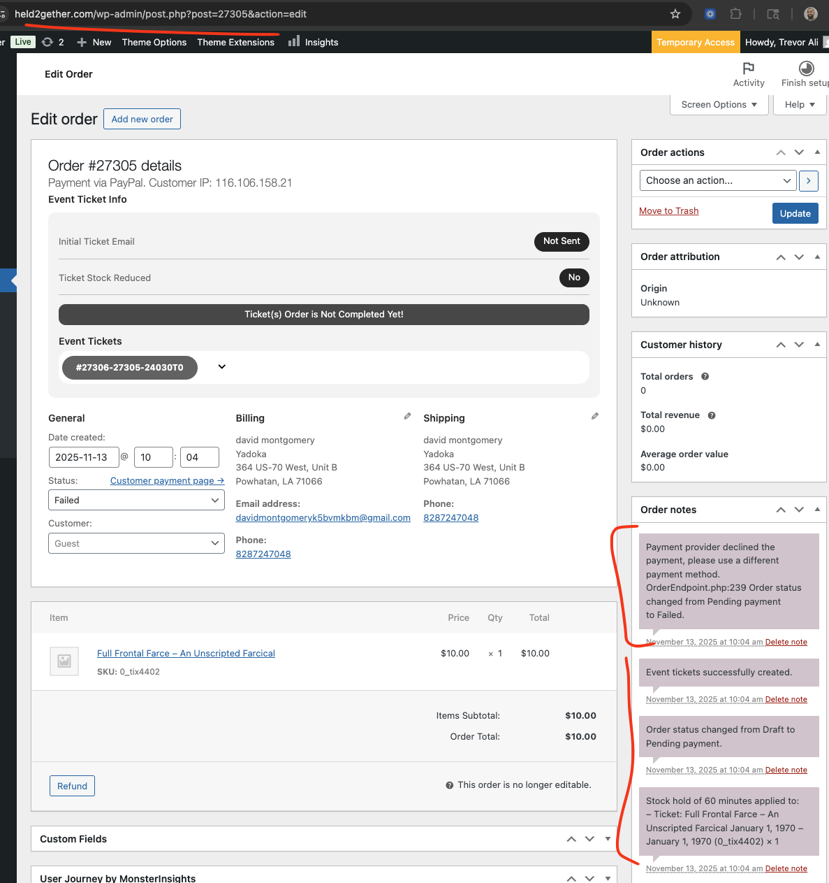Click the bookmark star in address bar

[675, 14]
